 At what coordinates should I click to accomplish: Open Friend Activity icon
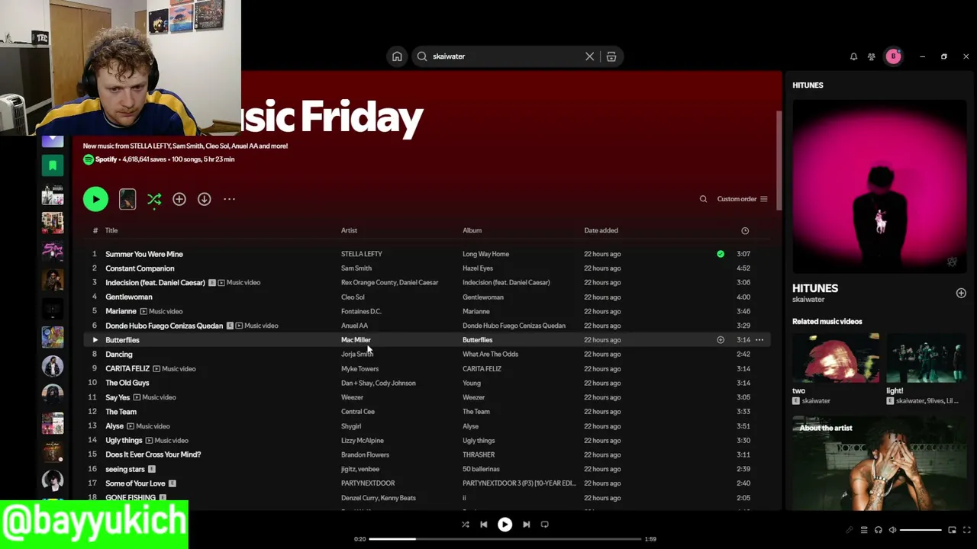[872, 56]
